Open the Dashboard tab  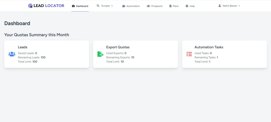80,6
